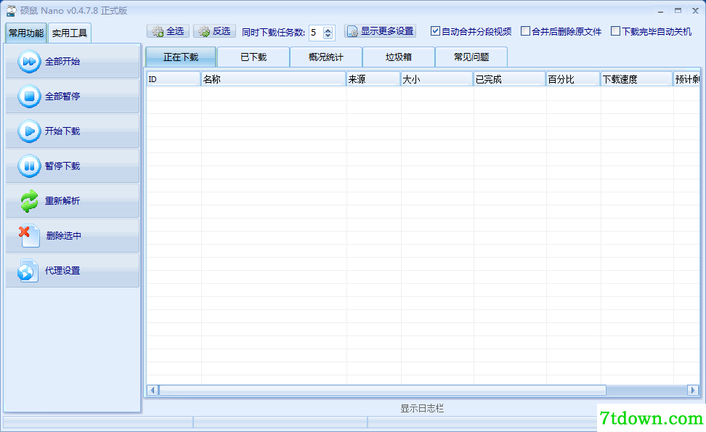Increase simultaneous download task count
The height and width of the screenshot is (432, 706).
(x=328, y=30)
